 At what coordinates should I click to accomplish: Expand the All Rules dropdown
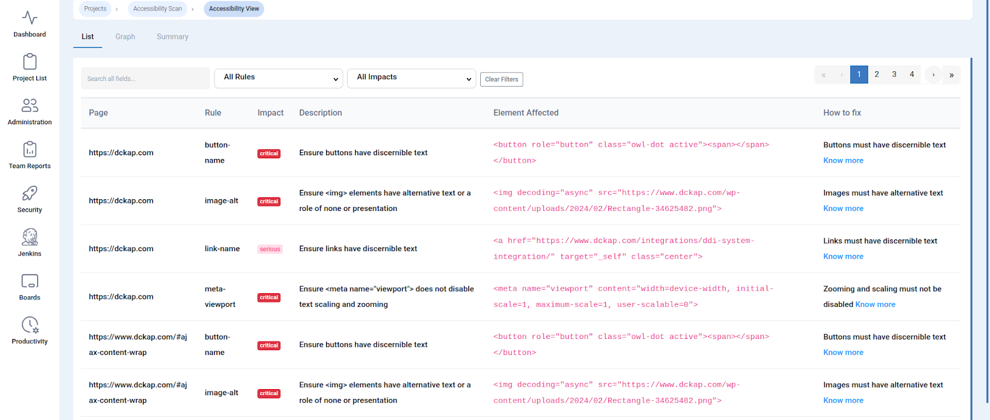pos(278,78)
